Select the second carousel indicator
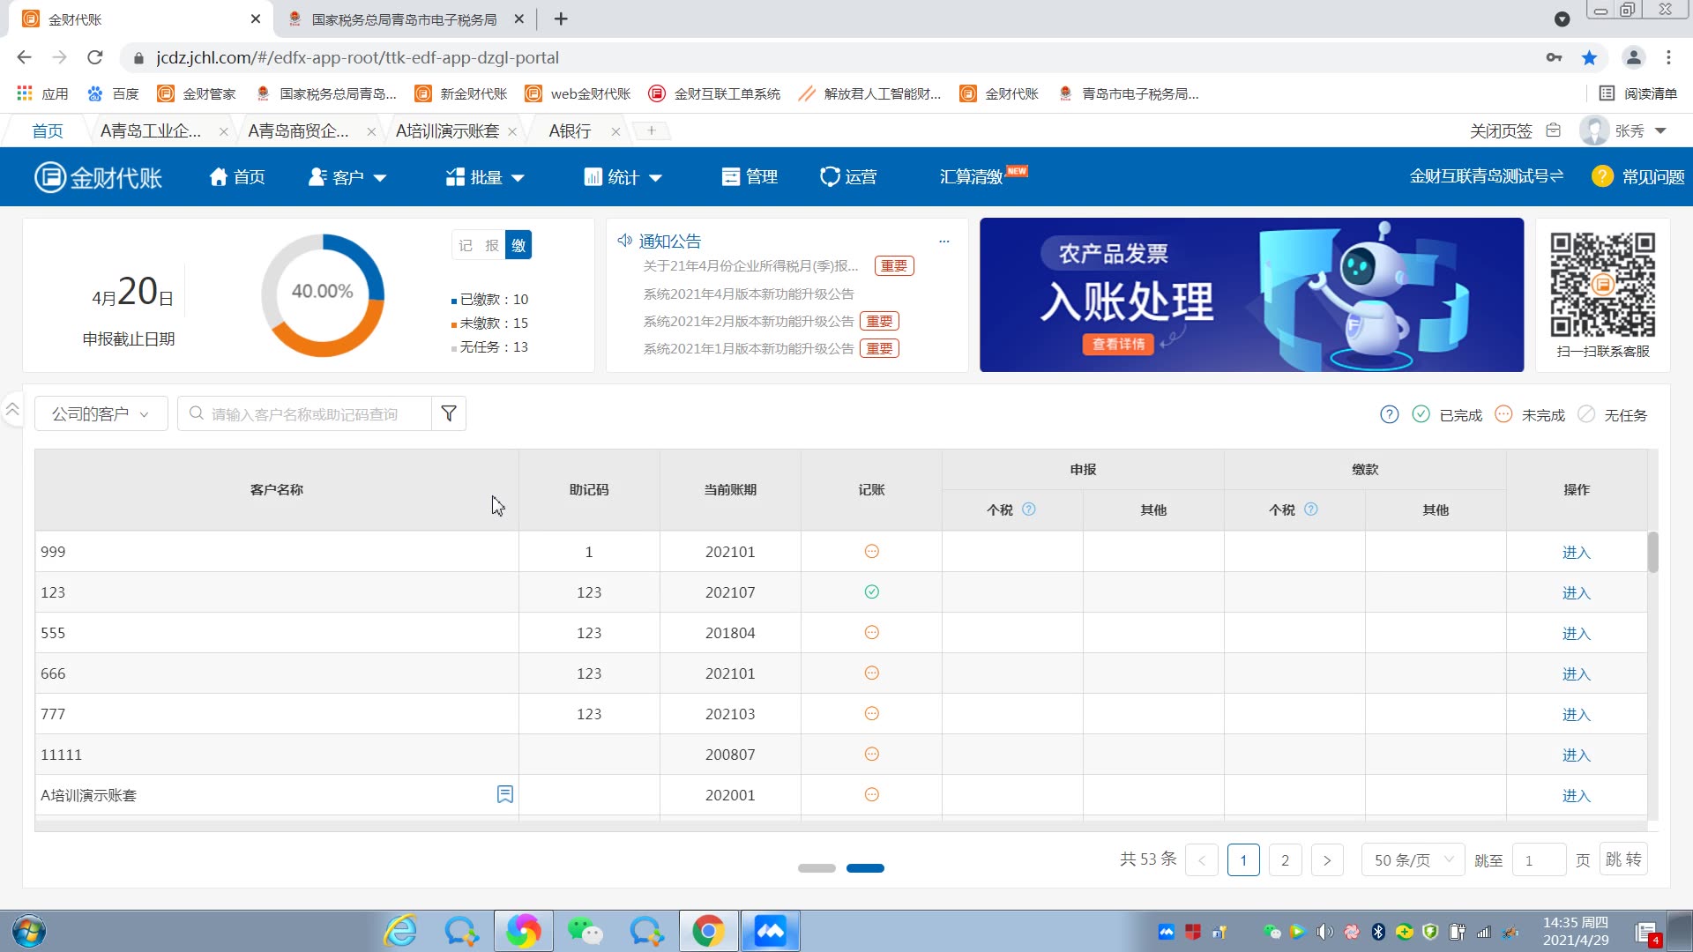Viewport: 1693px width, 952px height. point(865,868)
